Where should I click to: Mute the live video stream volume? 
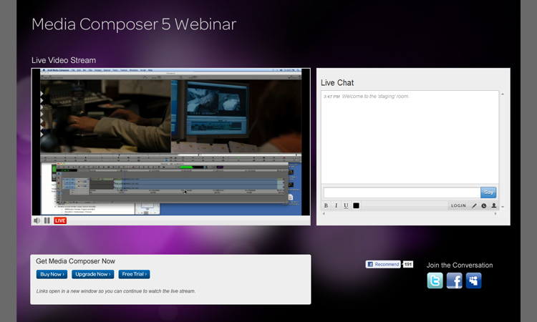(37, 220)
